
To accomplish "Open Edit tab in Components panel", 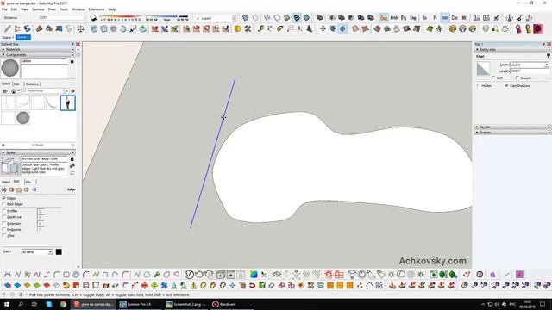I will click(x=16, y=84).
